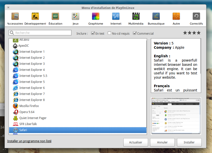The width and height of the screenshot is (212, 153).
Task: Open the Autre category
Action: pos(176,19)
